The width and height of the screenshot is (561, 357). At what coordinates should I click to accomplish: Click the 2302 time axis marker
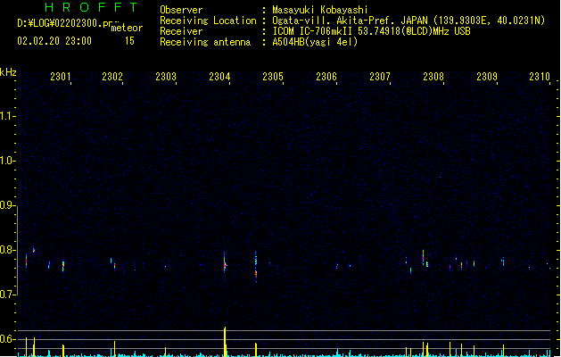point(112,77)
